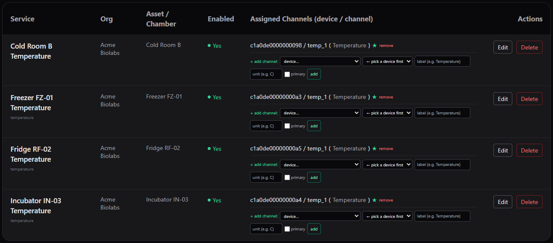This screenshot has height=243, width=553.
Task: Click the add button in Incubator IN-03 row
Action: pyautogui.click(x=314, y=229)
